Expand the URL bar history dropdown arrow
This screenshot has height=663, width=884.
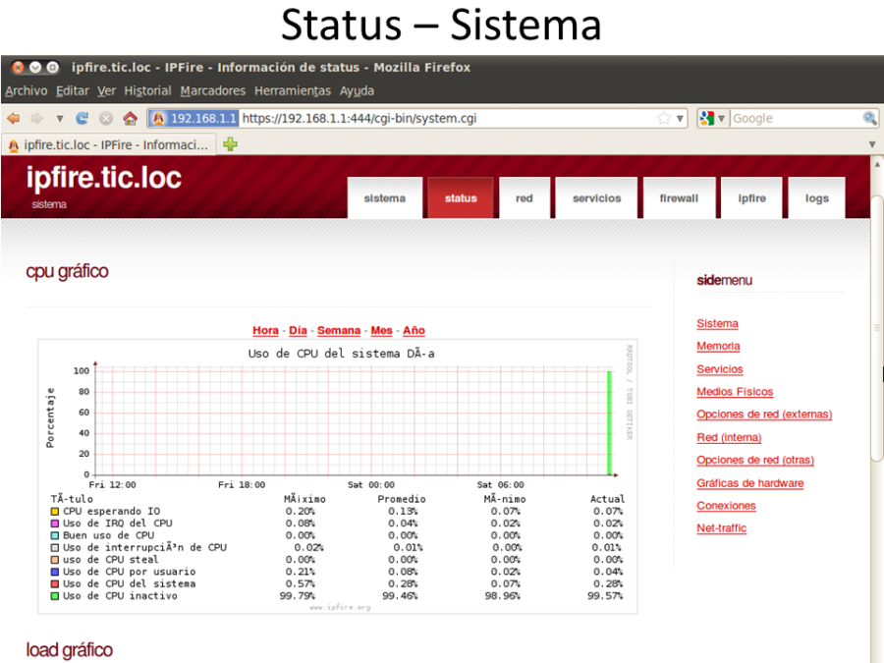[x=680, y=119]
